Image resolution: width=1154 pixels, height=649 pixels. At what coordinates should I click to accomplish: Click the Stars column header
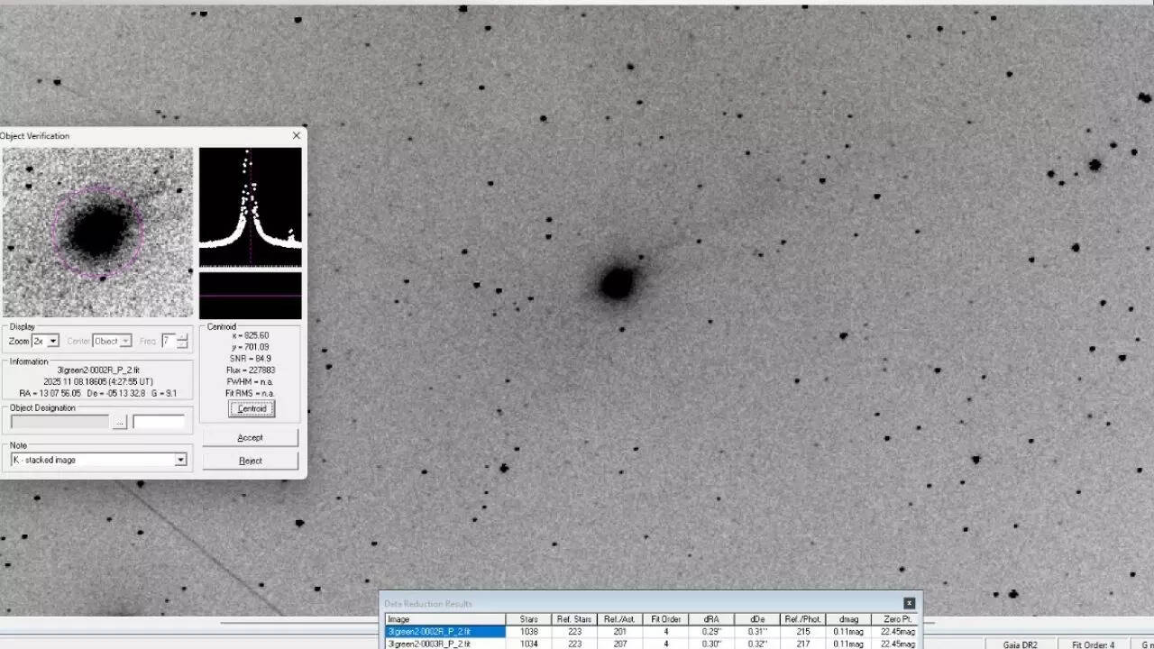[528, 618]
